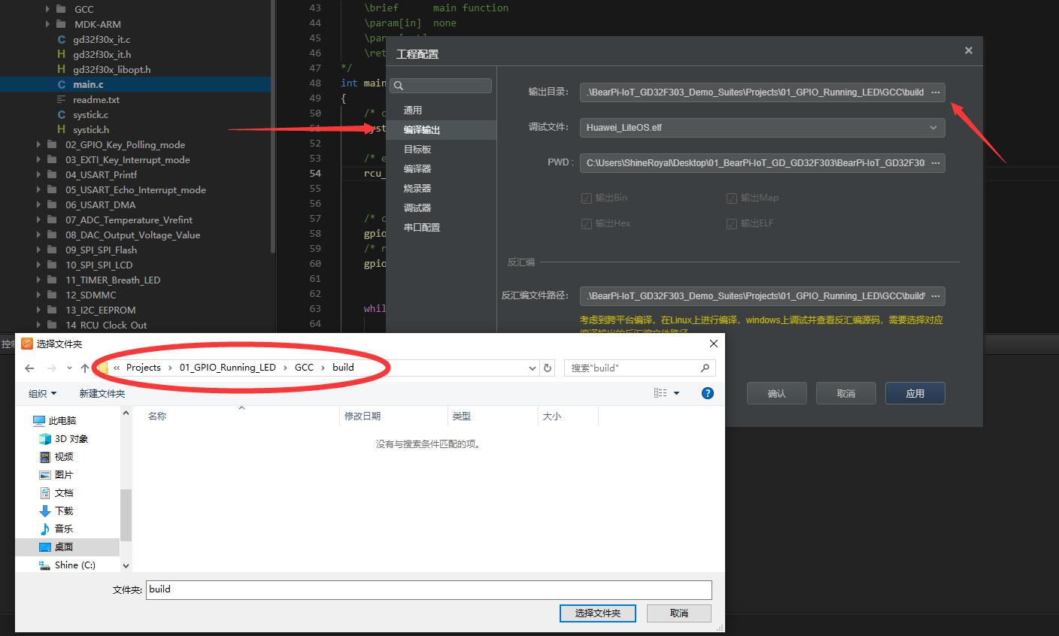
Task: Click the browse icon next to PWD path
Action: (x=936, y=163)
